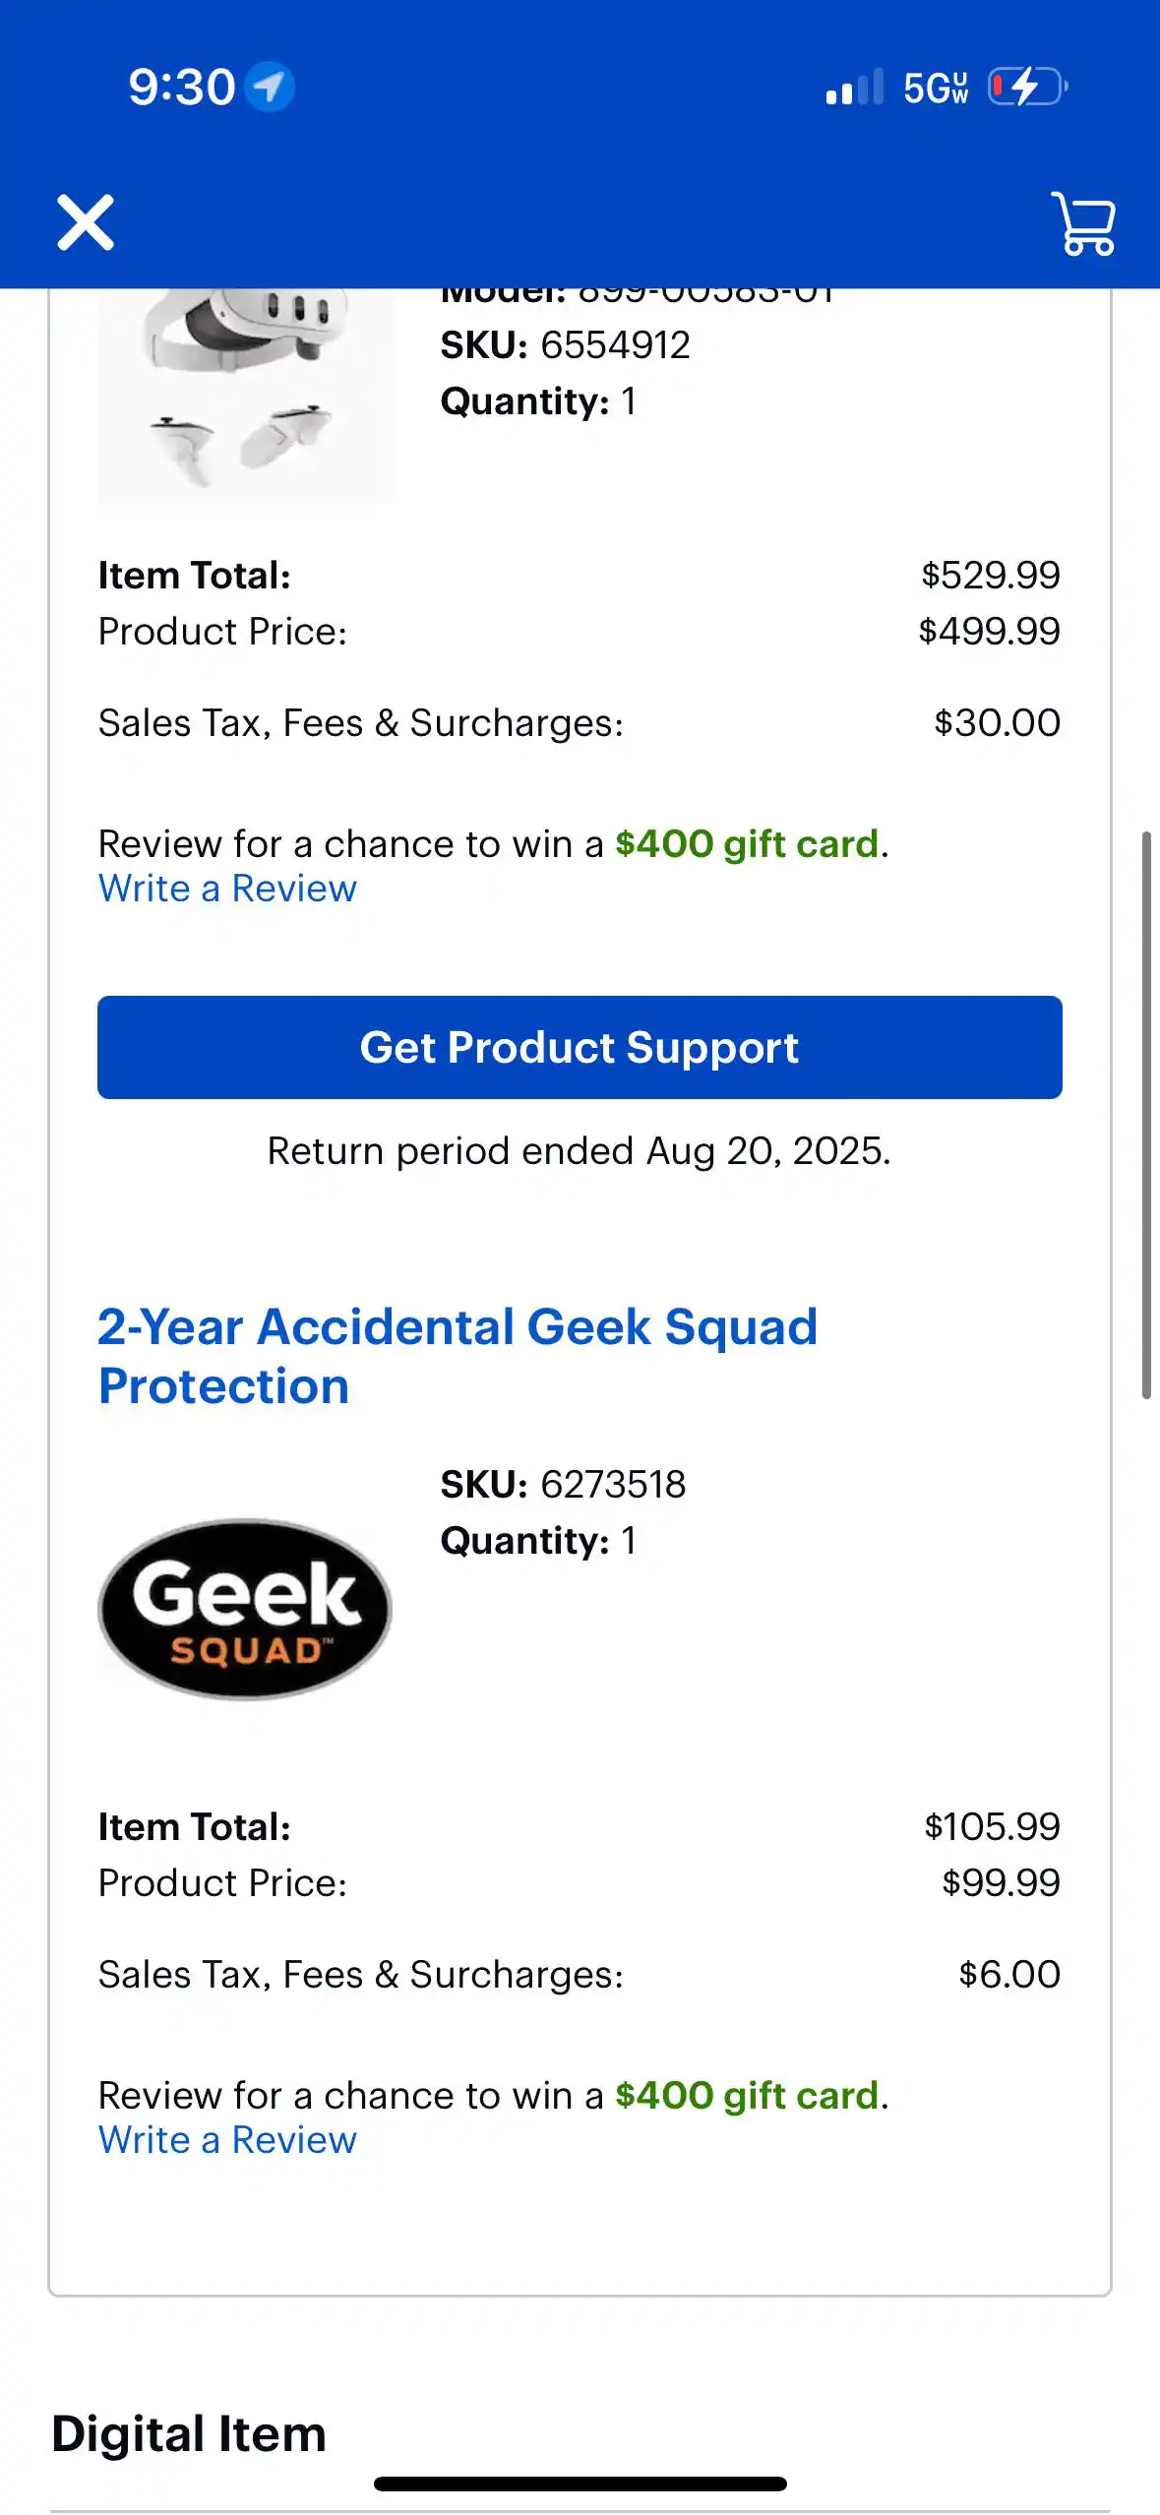Screen dimensions: 1160x2515
Task: Tap the Digital Item section heading
Action: coord(189,2434)
